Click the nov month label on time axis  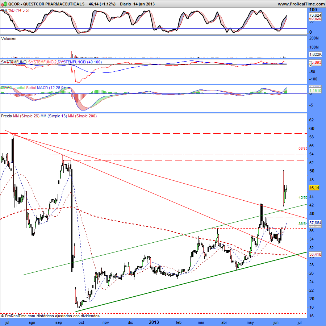(x=106, y=322)
